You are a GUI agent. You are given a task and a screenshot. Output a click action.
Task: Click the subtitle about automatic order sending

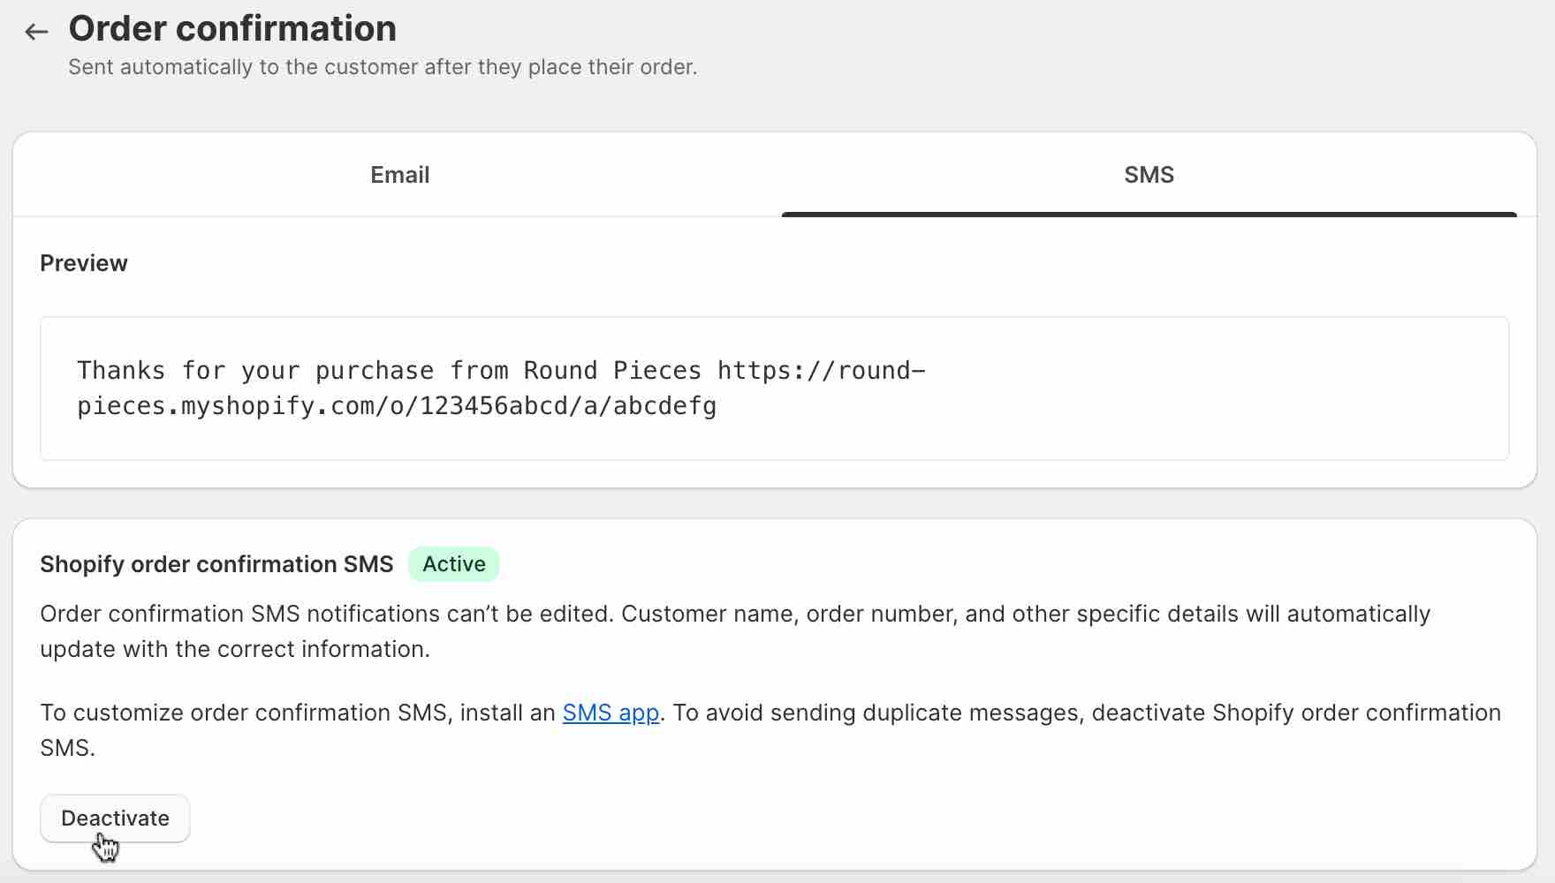click(383, 66)
